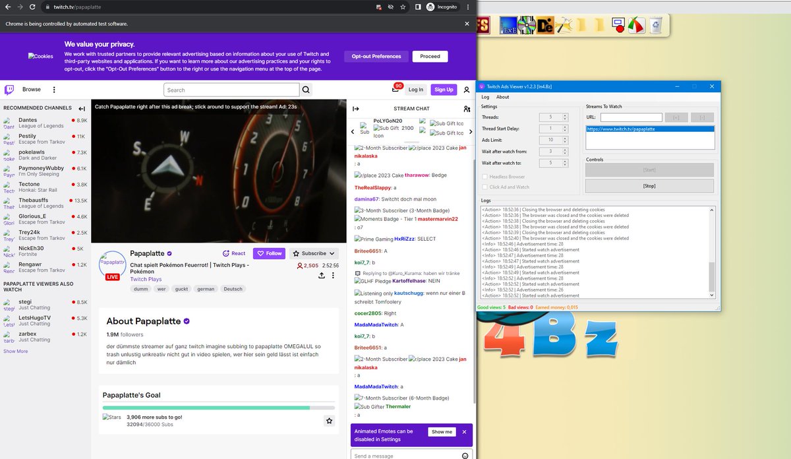Image resolution: width=791 pixels, height=459 pixels.
Task: Click Chrome's back arrow
Action: click(7, 7)
